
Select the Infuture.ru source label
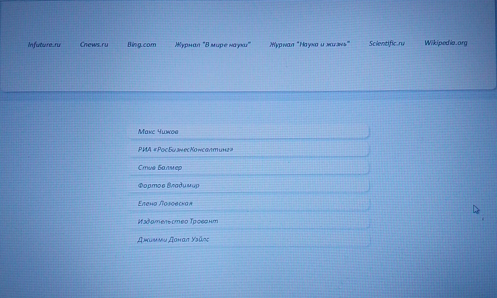[44, 45]
